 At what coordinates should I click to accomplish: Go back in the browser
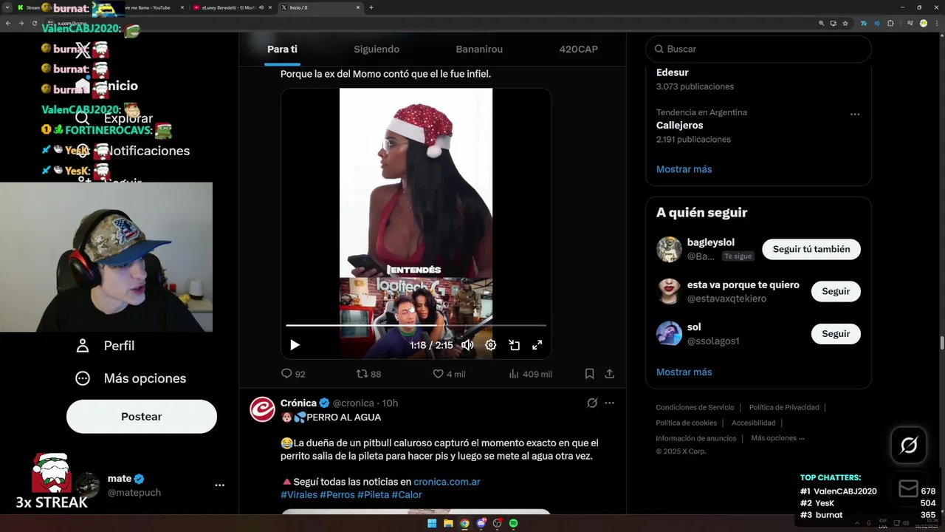point(8,23)
